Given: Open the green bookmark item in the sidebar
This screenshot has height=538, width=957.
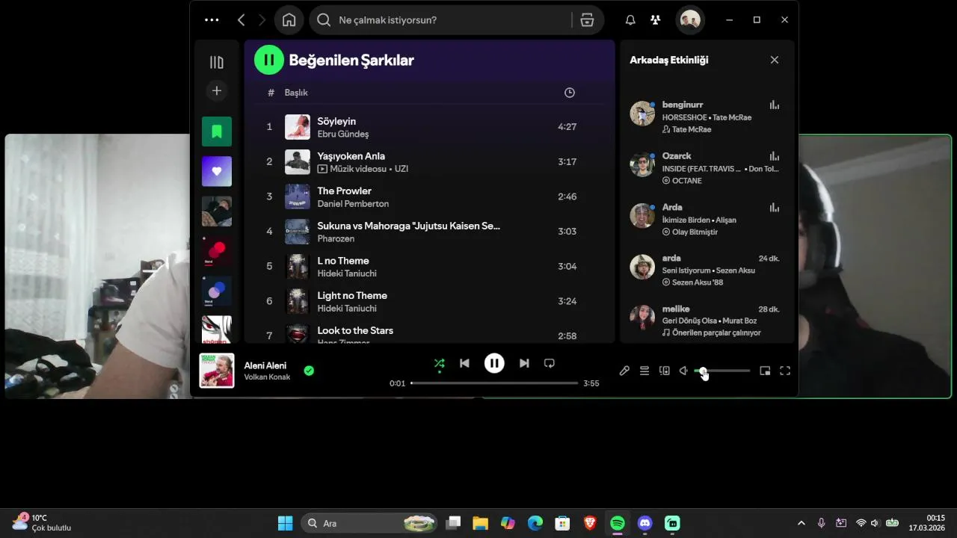Looking at the screenshot, I should (x=217, y=132).
